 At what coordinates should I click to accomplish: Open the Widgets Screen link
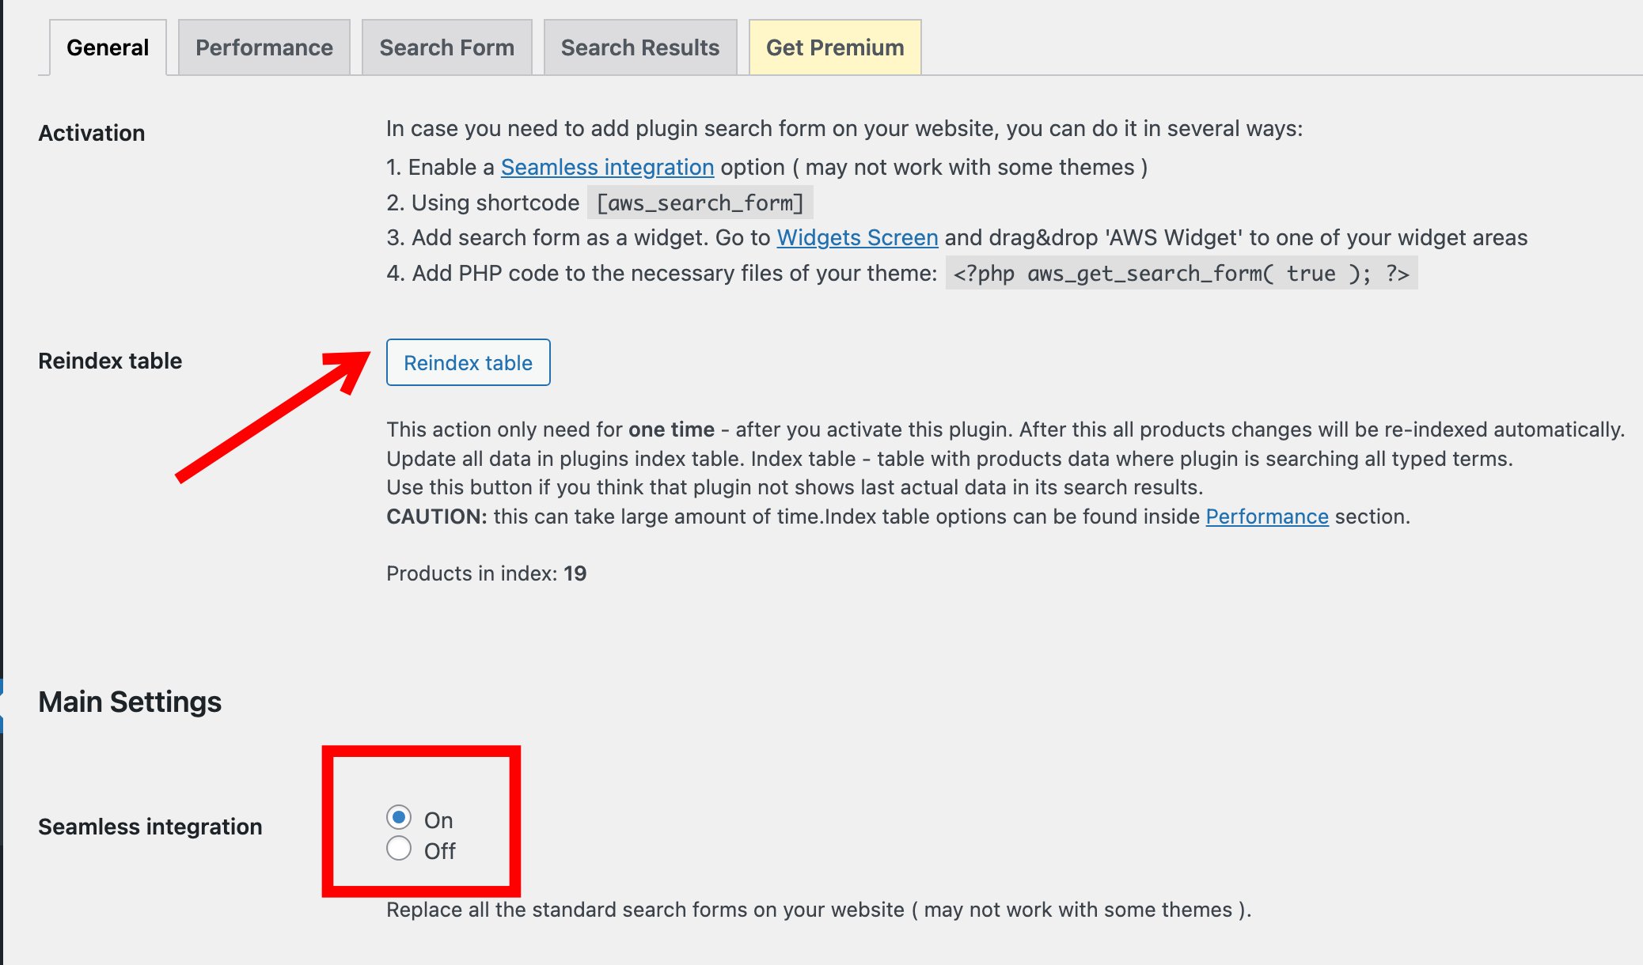pos(857,238)
